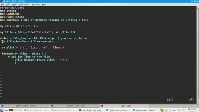
Task: Open the volume speaker tray icon
Action: (178, 110)
